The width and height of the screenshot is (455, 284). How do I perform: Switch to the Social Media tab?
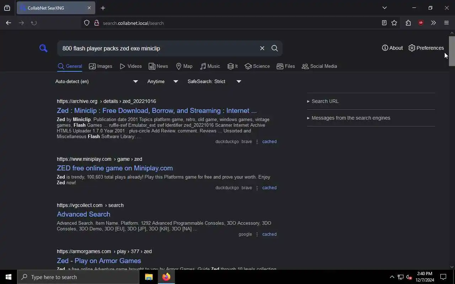pyautogui.click(x=319, y=66)
